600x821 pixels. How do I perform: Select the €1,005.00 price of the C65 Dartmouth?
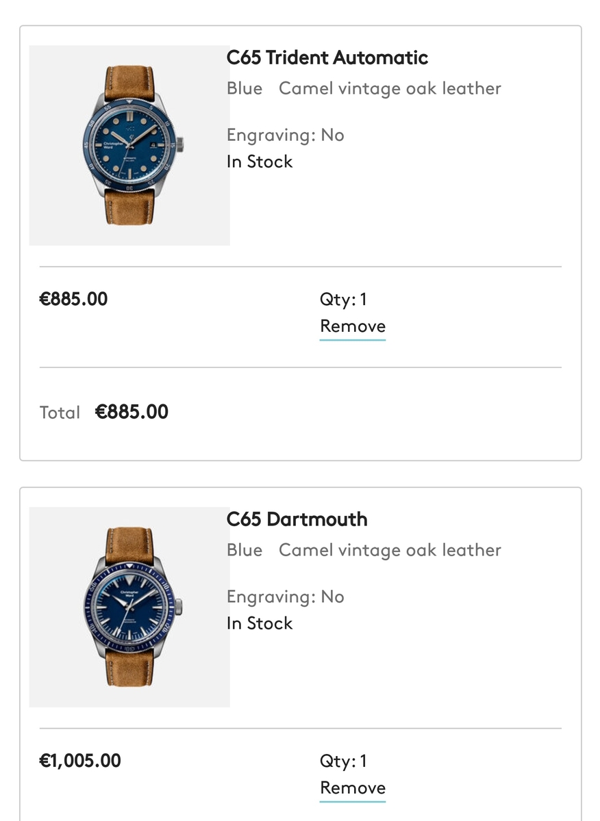[x=81, y=761]
